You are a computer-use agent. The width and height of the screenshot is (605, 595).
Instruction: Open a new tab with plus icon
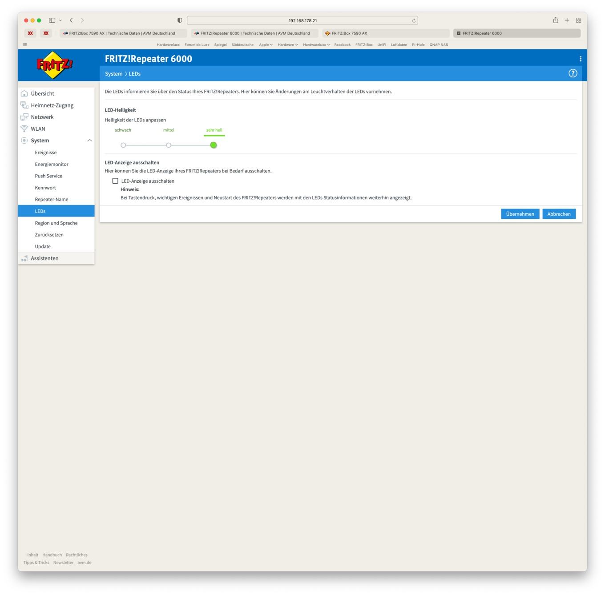coord(567,20)
